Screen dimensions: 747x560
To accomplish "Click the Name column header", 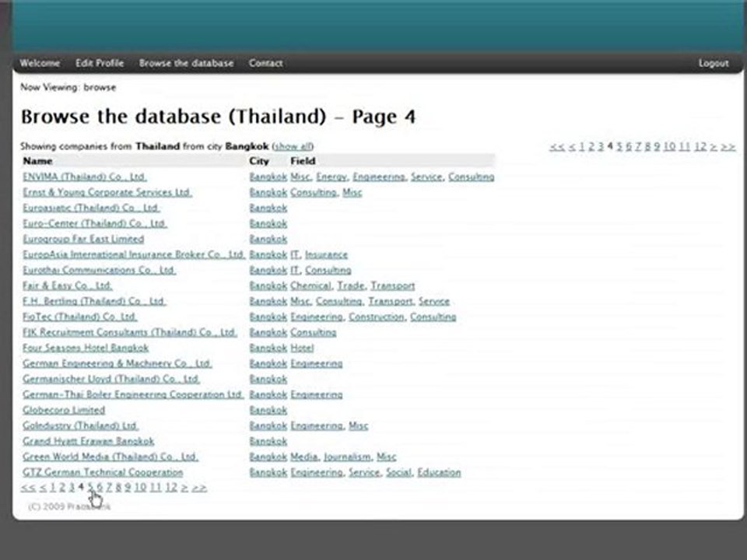I will [37, 161].
